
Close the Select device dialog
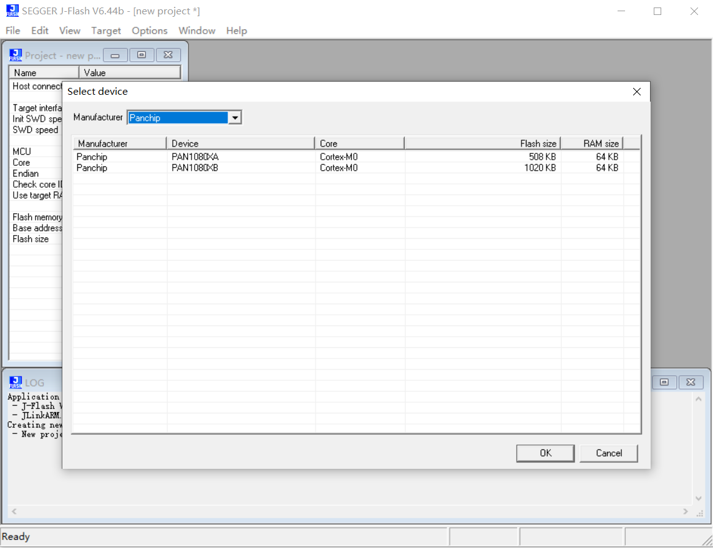pyautogui.click(x=637, y=92)
